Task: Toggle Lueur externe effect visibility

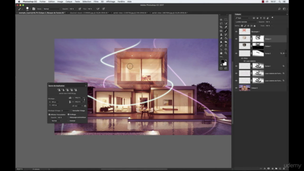Action: pyautogui.click(x=245, y=61)
